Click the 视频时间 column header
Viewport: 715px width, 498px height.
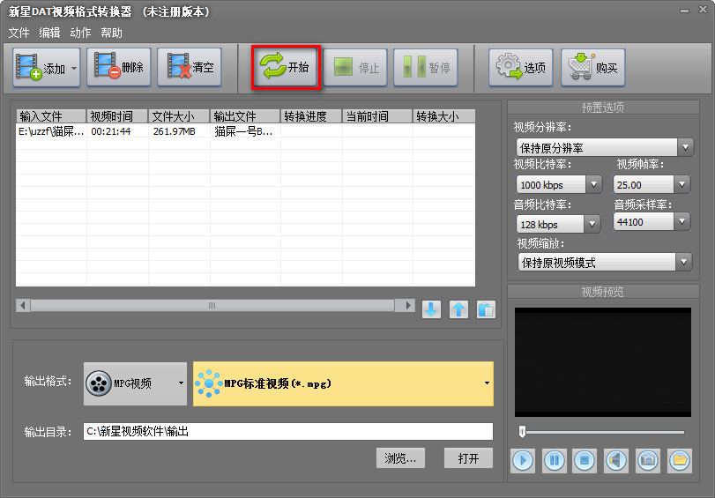(117, 116)
